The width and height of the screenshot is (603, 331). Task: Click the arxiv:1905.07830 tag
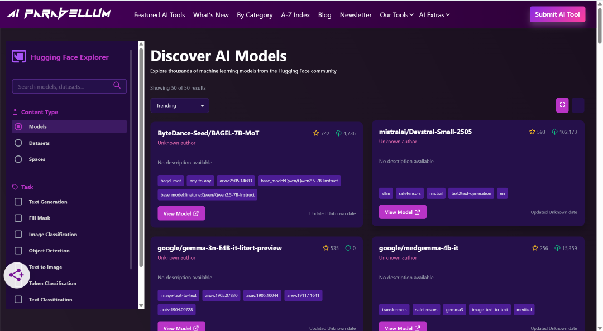[x=221, y=295]
